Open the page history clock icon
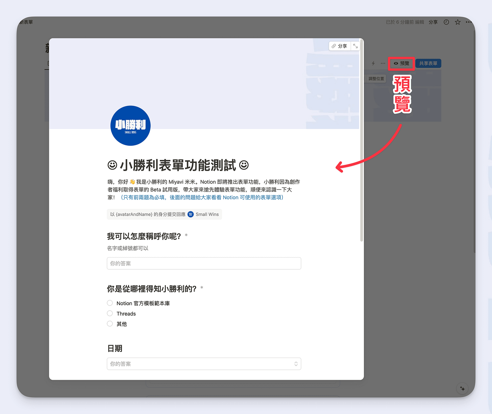The image size is (492, 414). 446,22
